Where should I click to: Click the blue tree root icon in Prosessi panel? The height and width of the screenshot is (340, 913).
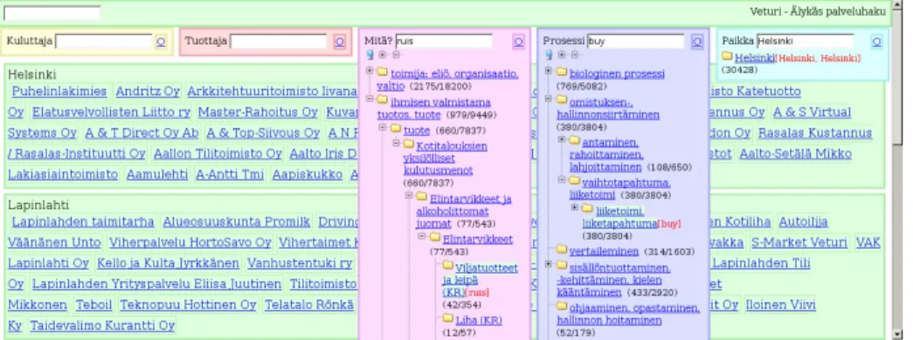549,55
